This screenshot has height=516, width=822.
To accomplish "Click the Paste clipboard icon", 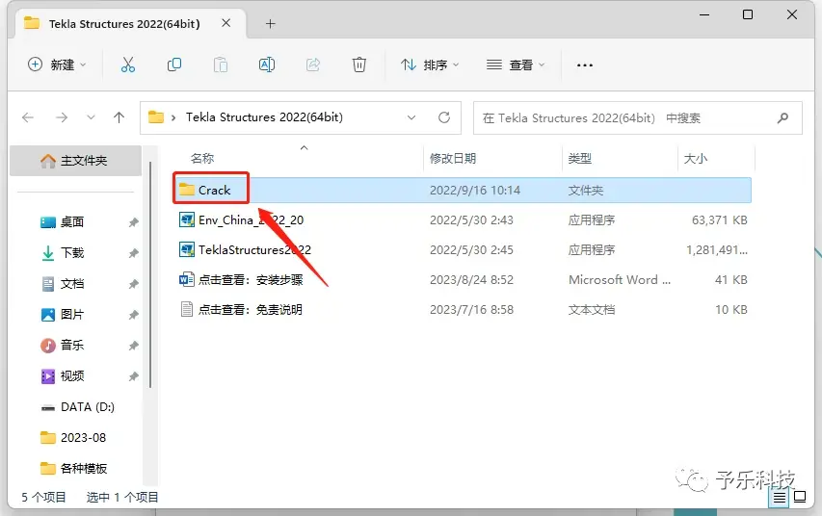I will tap(221, 64).
